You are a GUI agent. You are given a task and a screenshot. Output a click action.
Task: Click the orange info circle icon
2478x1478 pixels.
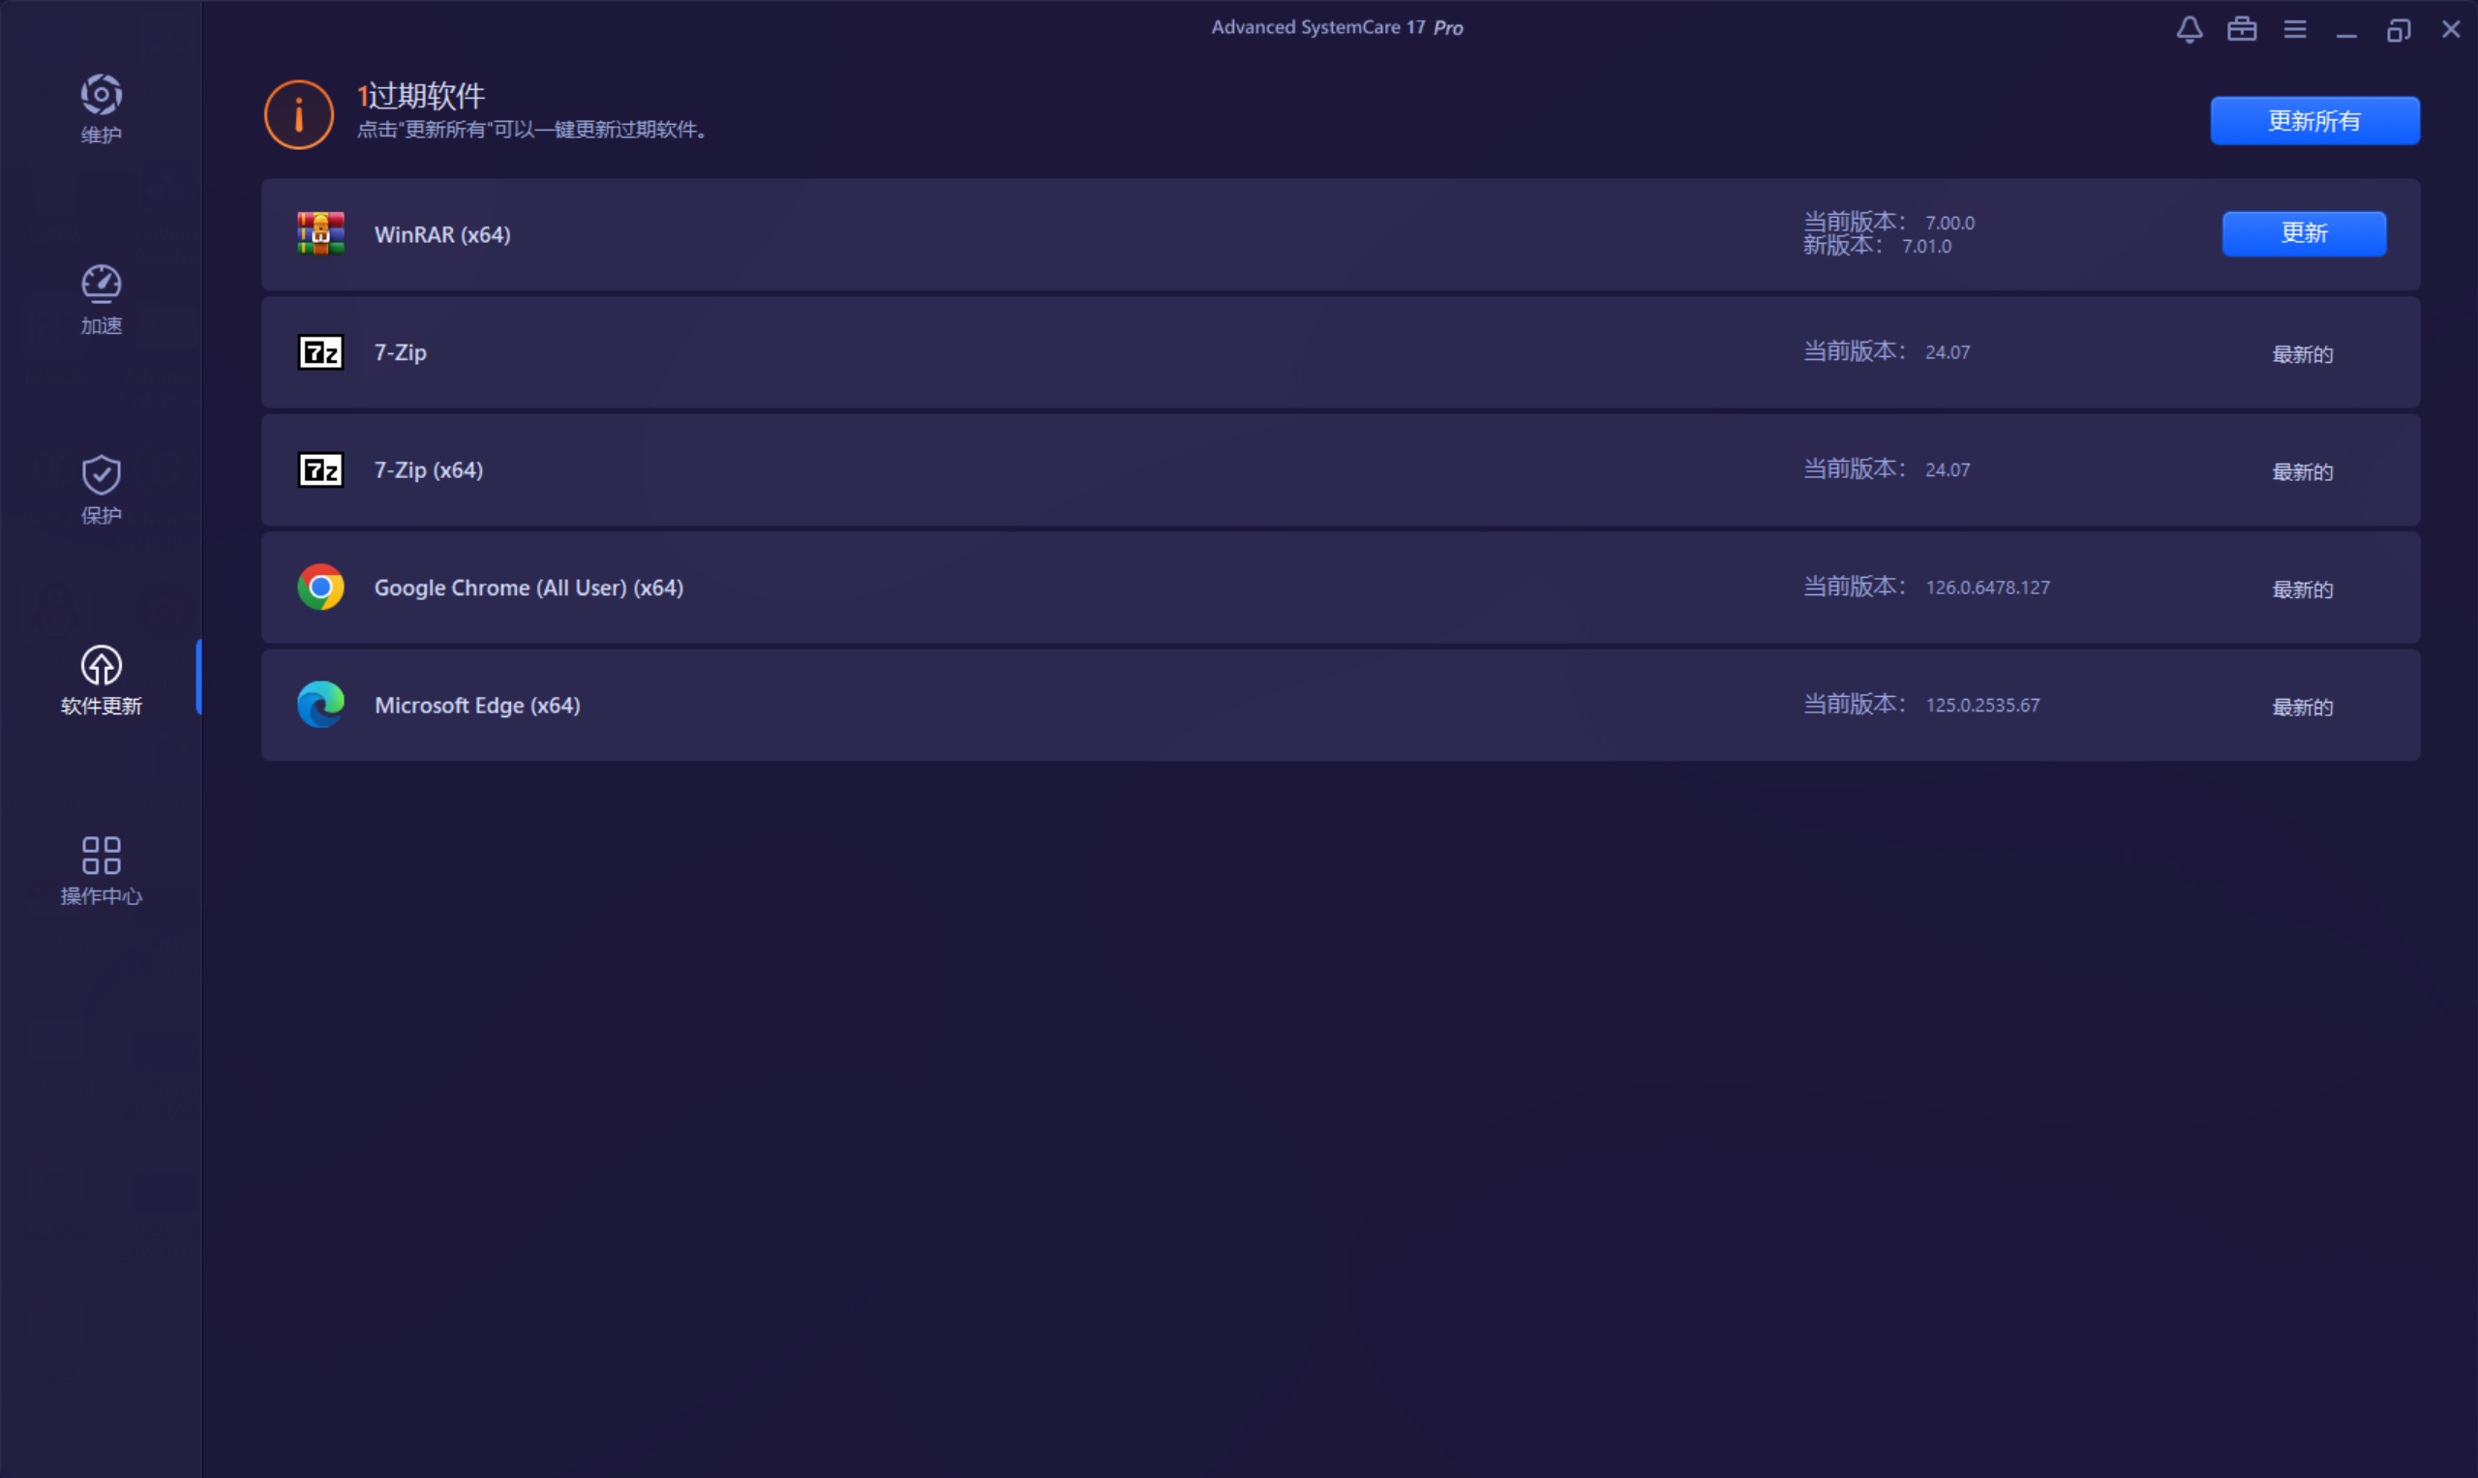[x=299, y=114]
